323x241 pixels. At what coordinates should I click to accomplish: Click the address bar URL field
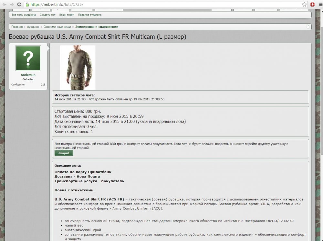tap(161, 5)
